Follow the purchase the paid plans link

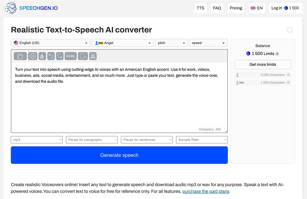tap(206, 191)
